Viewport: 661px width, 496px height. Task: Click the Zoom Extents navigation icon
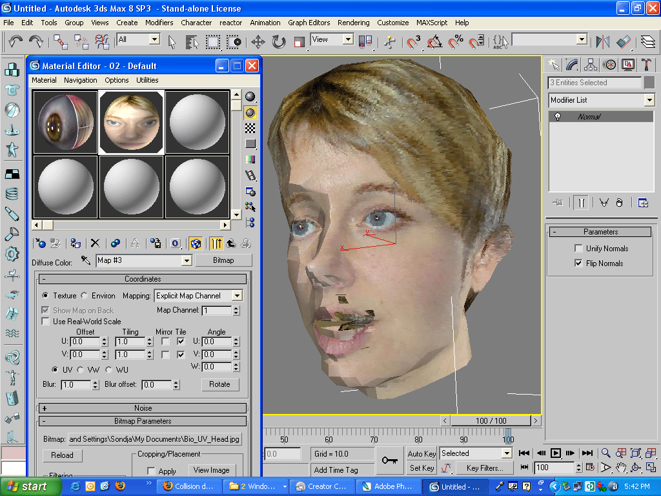tap(636, 453)
